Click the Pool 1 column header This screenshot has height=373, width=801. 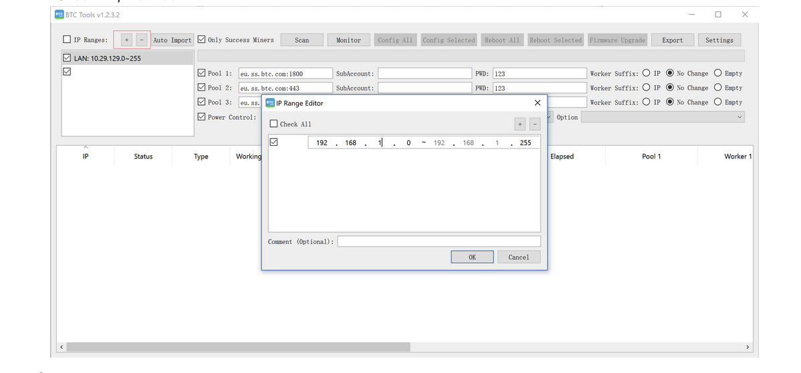coord(651,156)
